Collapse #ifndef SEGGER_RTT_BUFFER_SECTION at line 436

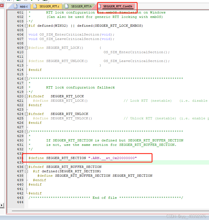click(26, 167)
